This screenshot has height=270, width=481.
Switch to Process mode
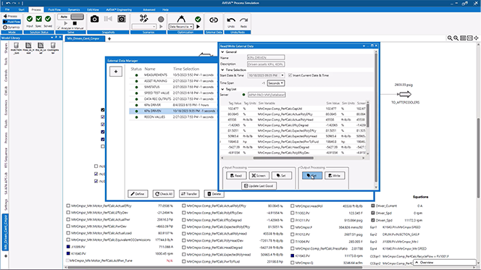(x=11, y=16)
